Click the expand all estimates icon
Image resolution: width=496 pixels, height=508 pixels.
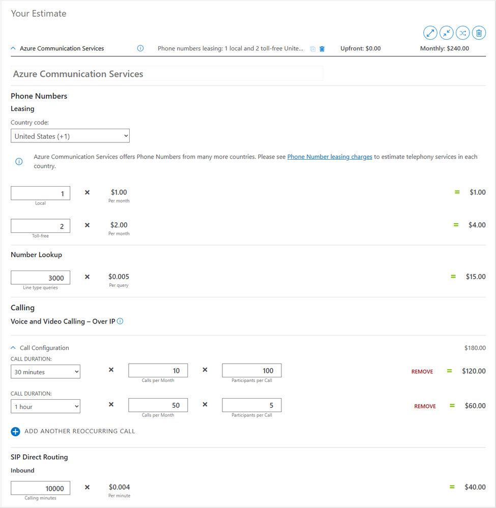(x=430, y=33)
